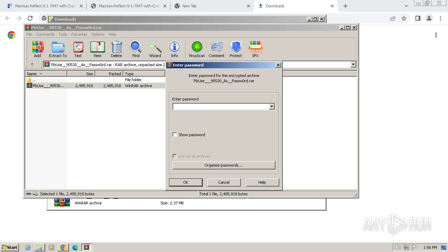448x252 pixels.
Task: Sort file list by Name column
Action: click(46, 74)
